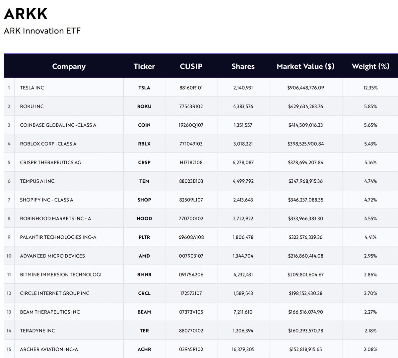Click CRISPR THERAPEUTICS AG
This screenshot has height=358, width=398.
pyautogui.click(x=50, y=162)
